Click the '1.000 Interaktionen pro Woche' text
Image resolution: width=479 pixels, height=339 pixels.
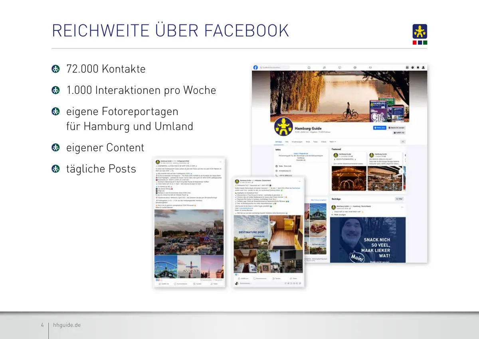pyautogui.click(x=141, y=90)
